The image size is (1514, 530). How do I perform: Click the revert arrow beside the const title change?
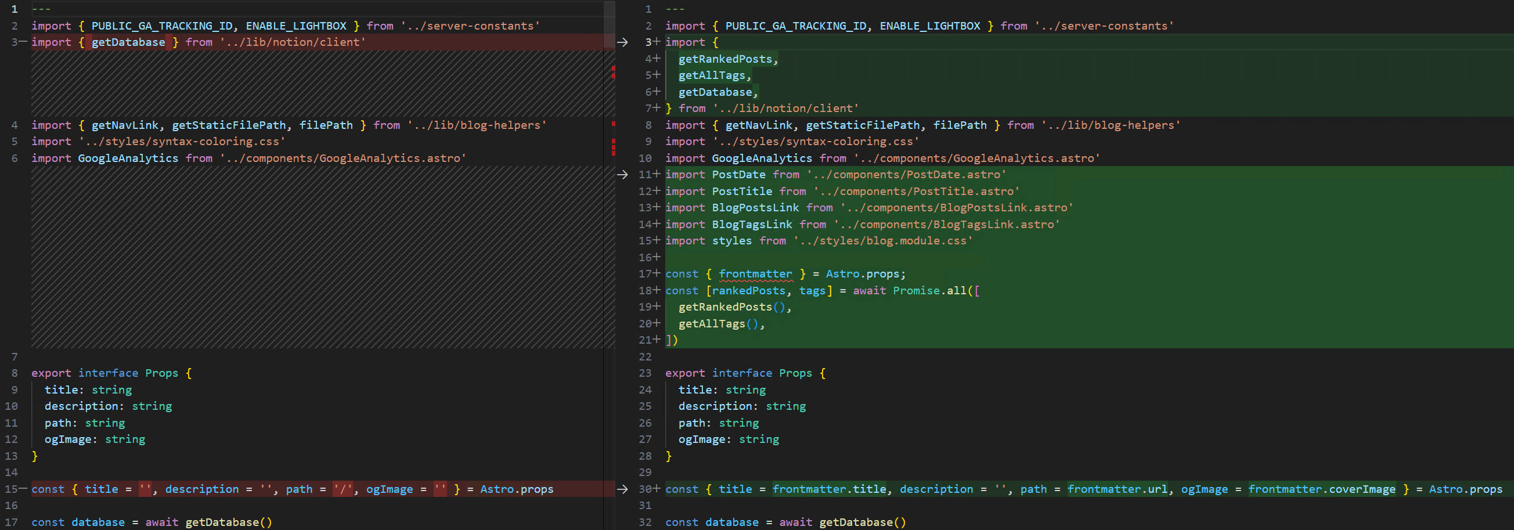point(622,489)
